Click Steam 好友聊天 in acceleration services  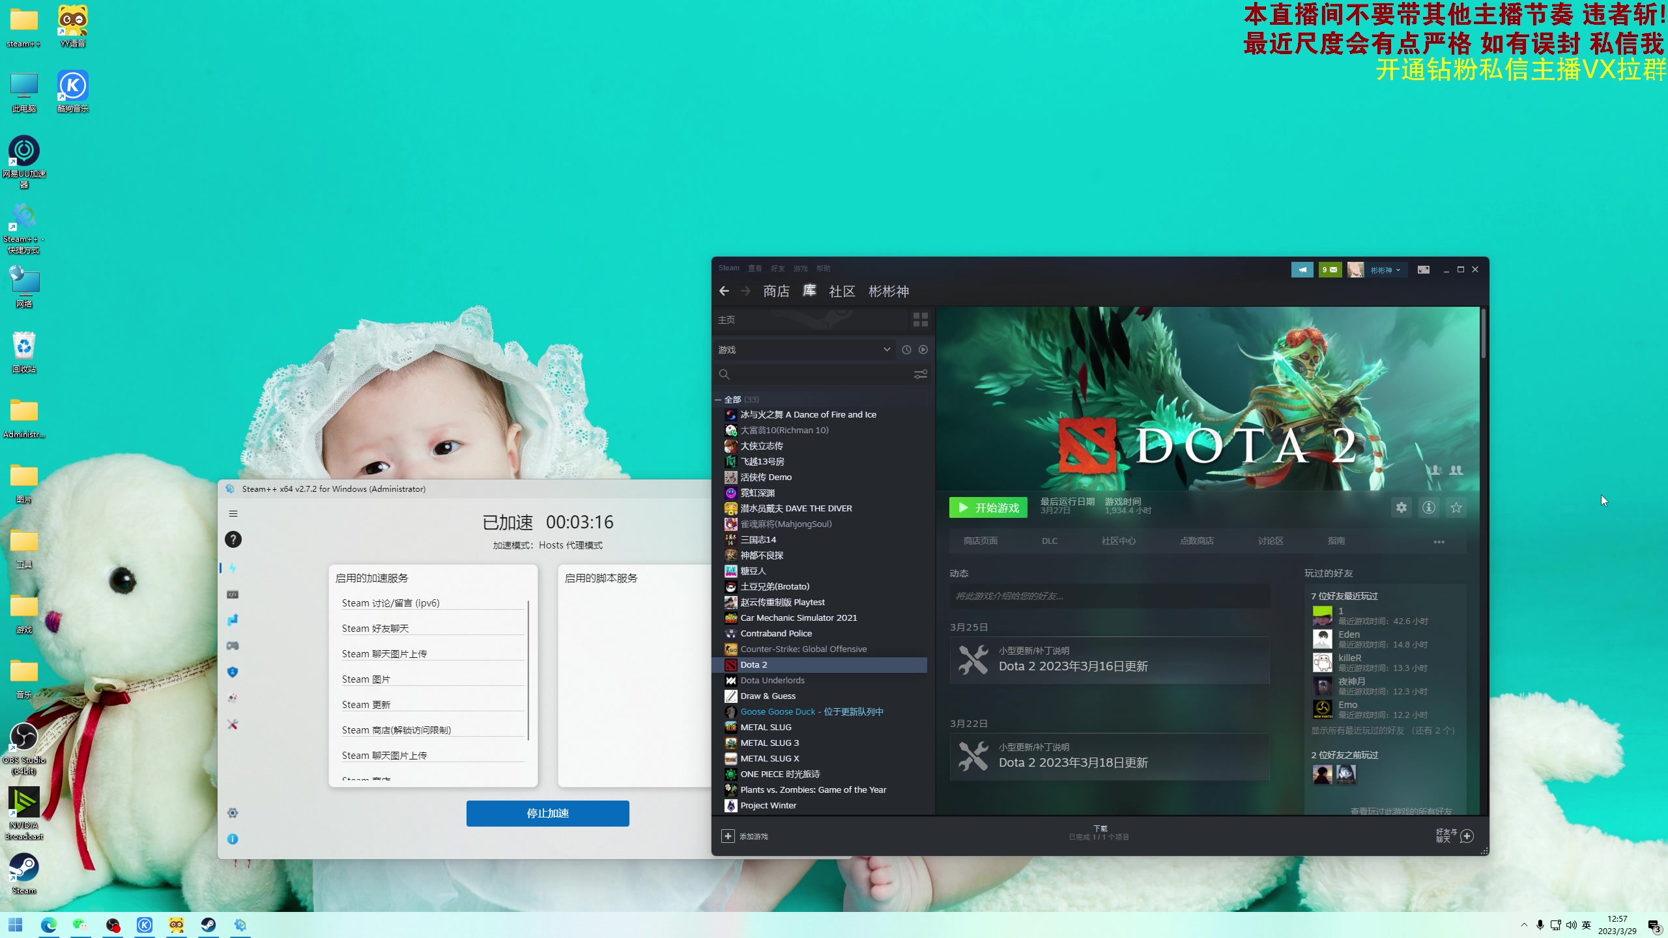click(x=433, y=629)
